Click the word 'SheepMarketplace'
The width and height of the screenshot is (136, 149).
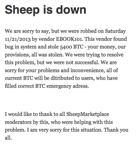(x=88, y=114)
